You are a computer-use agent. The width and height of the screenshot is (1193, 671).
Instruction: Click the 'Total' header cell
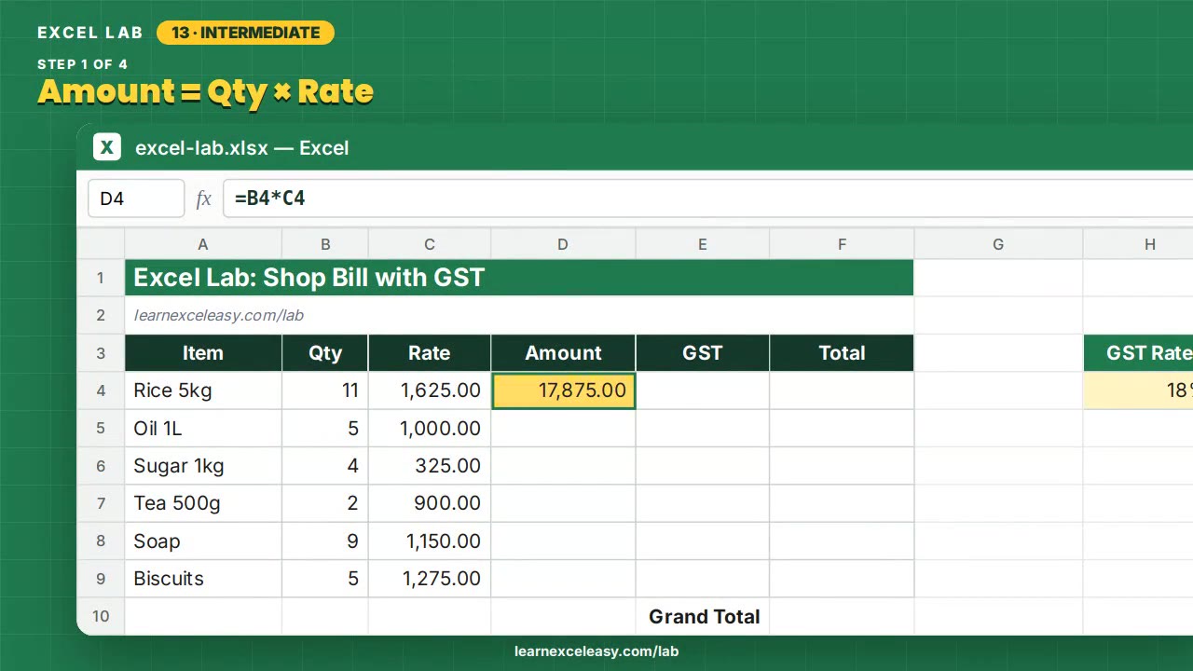(842, 353)
